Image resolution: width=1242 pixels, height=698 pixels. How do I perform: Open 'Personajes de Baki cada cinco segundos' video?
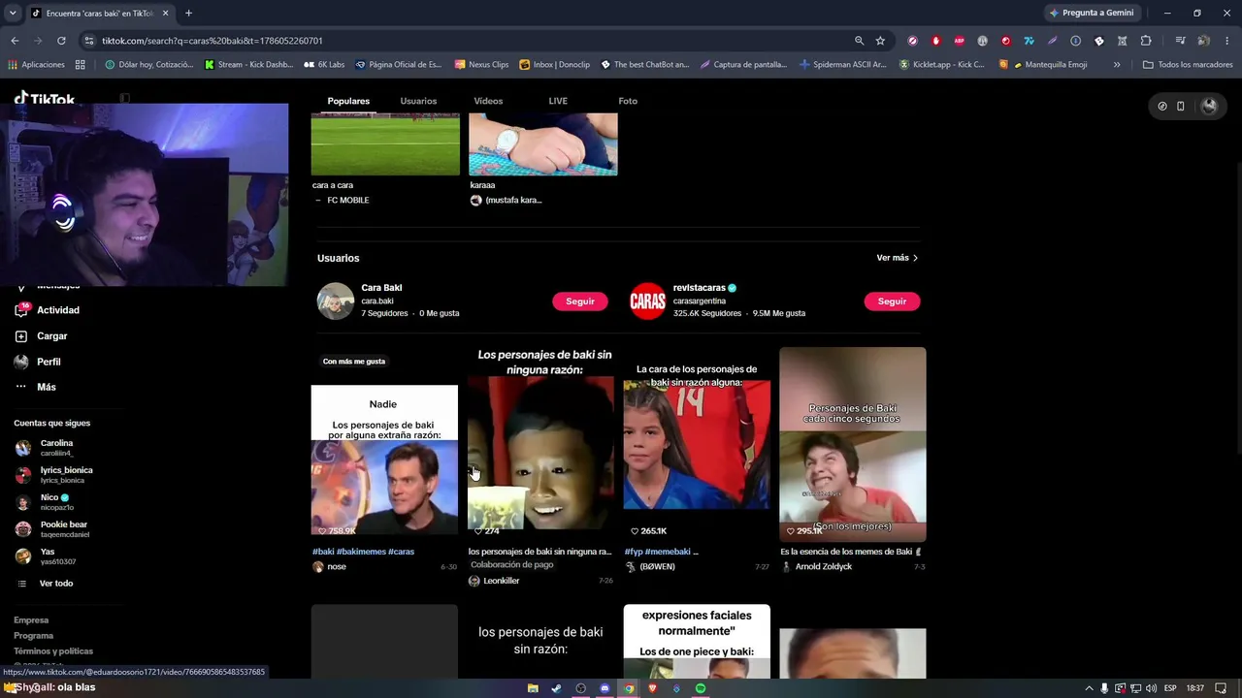[853, 444]
